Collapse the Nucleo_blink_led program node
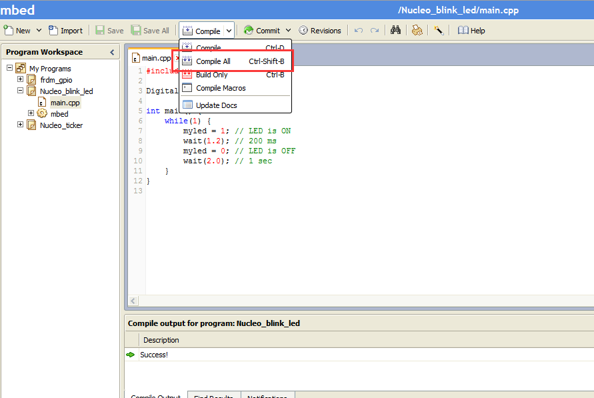The width and height of the screenshot is (594, 398). (x=21, y=91)
